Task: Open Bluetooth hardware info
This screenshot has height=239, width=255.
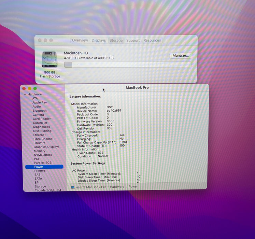Action: pos(40,111)
